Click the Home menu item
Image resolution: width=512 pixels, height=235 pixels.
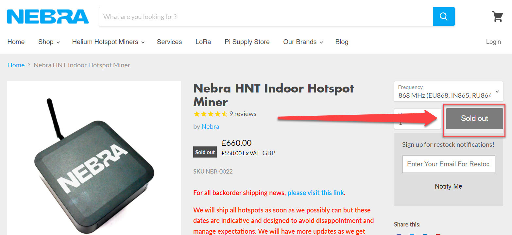16,42
